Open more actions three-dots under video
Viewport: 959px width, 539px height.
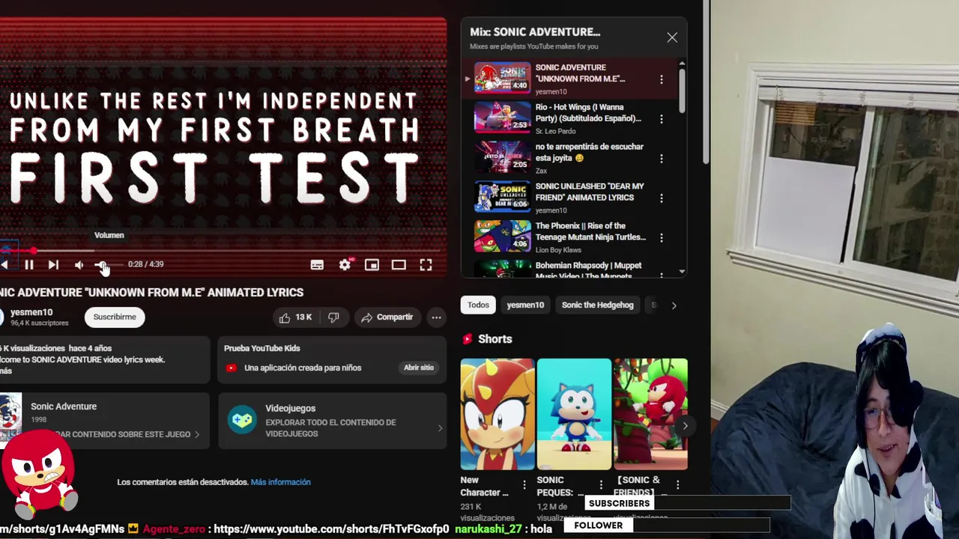pos(436,317)
